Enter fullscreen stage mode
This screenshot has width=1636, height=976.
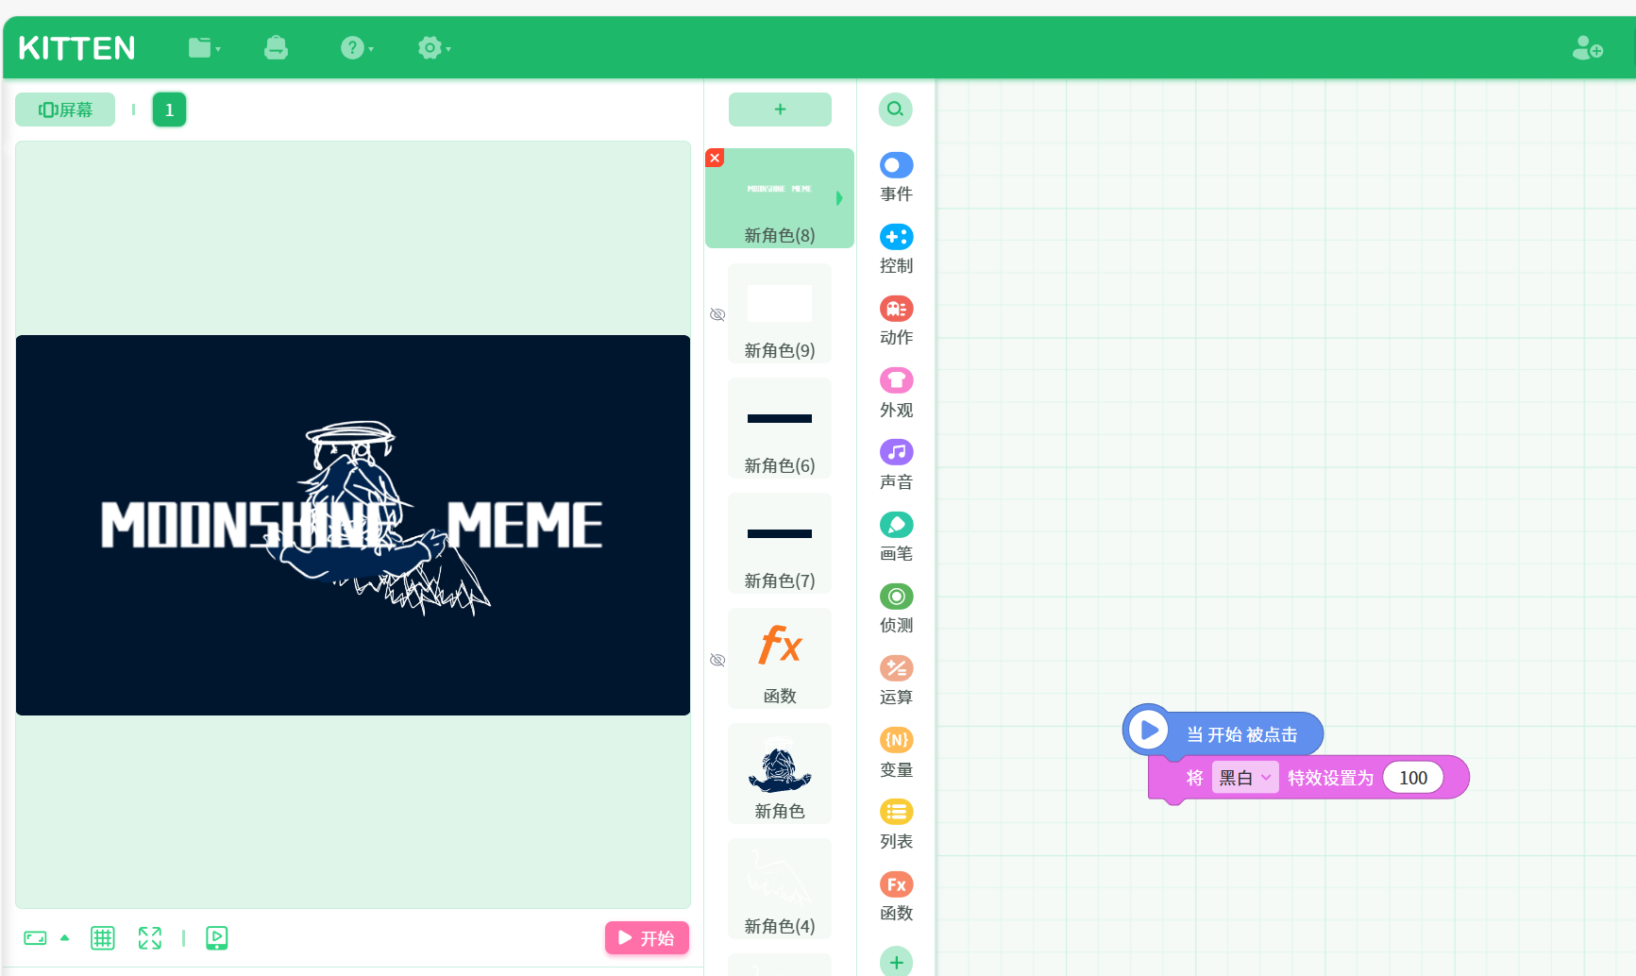(150, 938)
